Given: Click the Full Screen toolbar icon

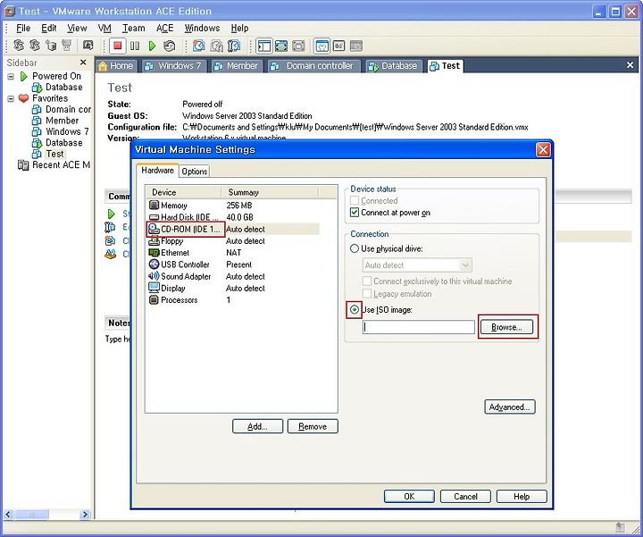Looking at the screenshot, I should point(281,46).
